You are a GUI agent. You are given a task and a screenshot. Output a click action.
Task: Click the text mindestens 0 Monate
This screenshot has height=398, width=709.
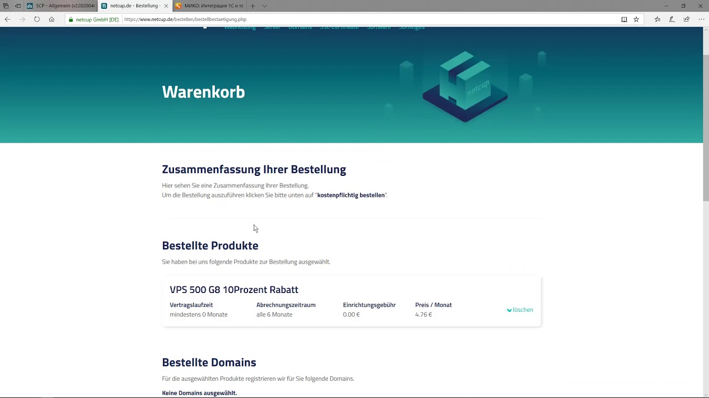click(198, 315)
